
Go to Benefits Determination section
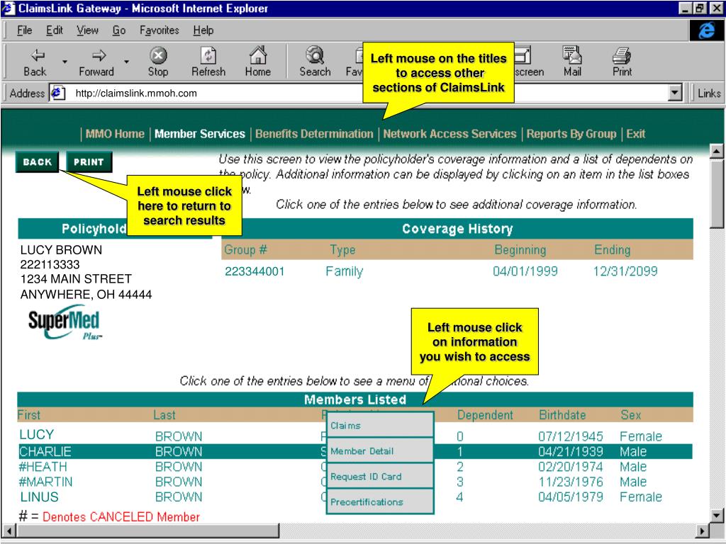point(314,134)
